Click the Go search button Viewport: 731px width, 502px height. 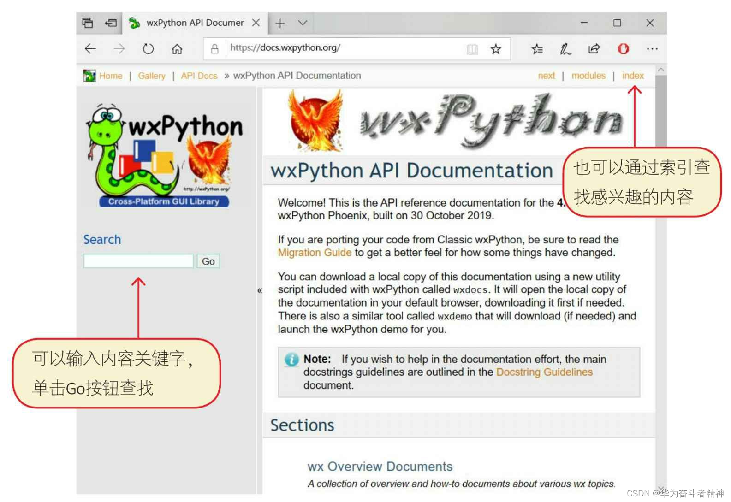208,261
